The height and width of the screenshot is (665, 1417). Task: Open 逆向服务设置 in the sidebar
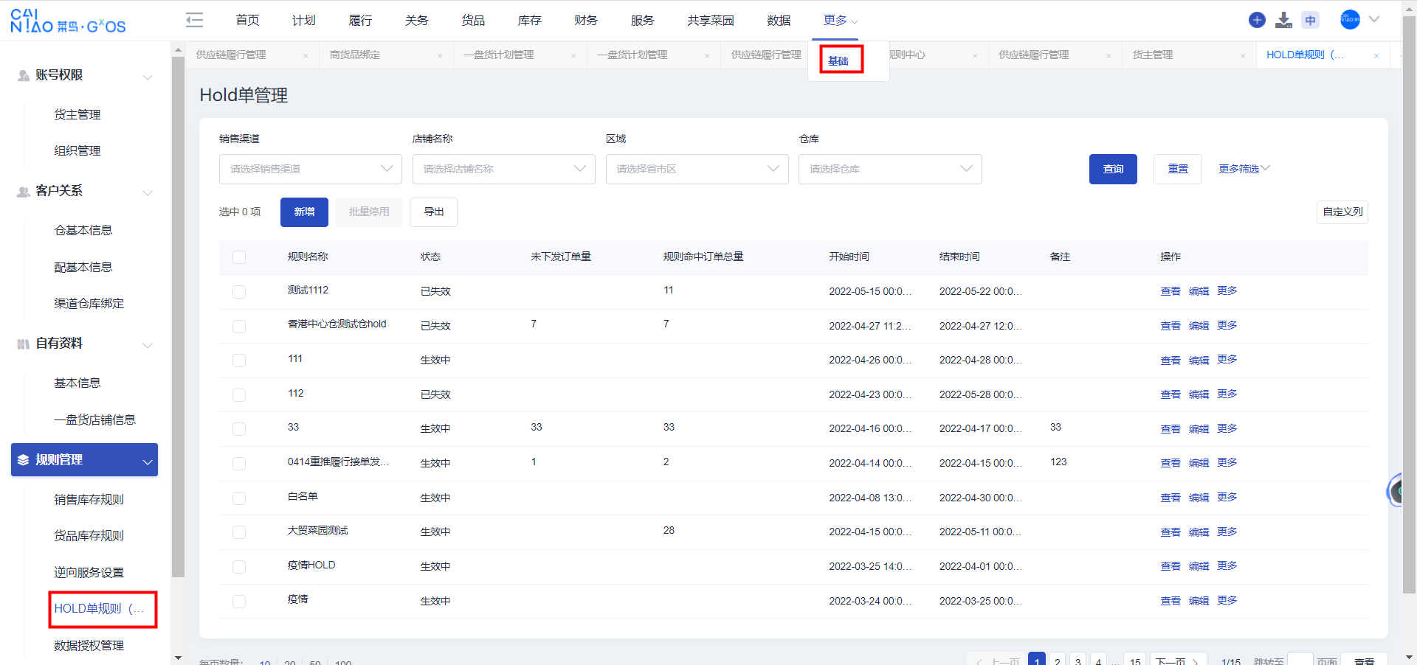click(x=89, y=573)
